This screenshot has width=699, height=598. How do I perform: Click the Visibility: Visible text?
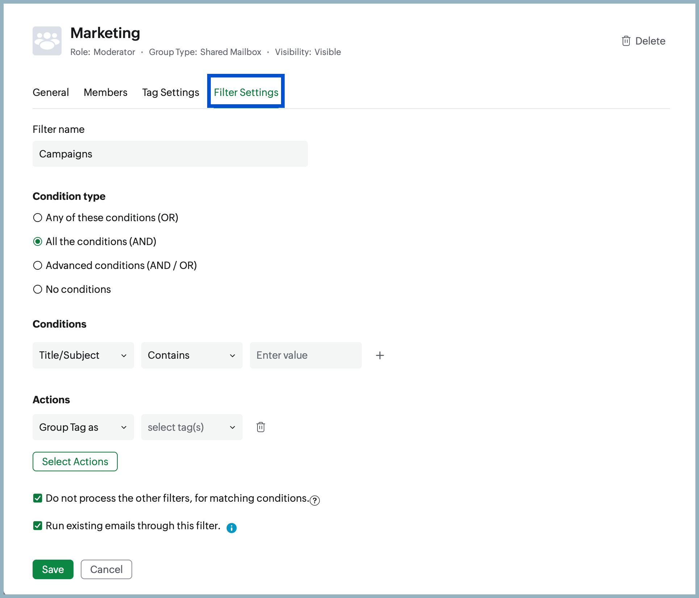pyautogui.click(x=308, y=52)
